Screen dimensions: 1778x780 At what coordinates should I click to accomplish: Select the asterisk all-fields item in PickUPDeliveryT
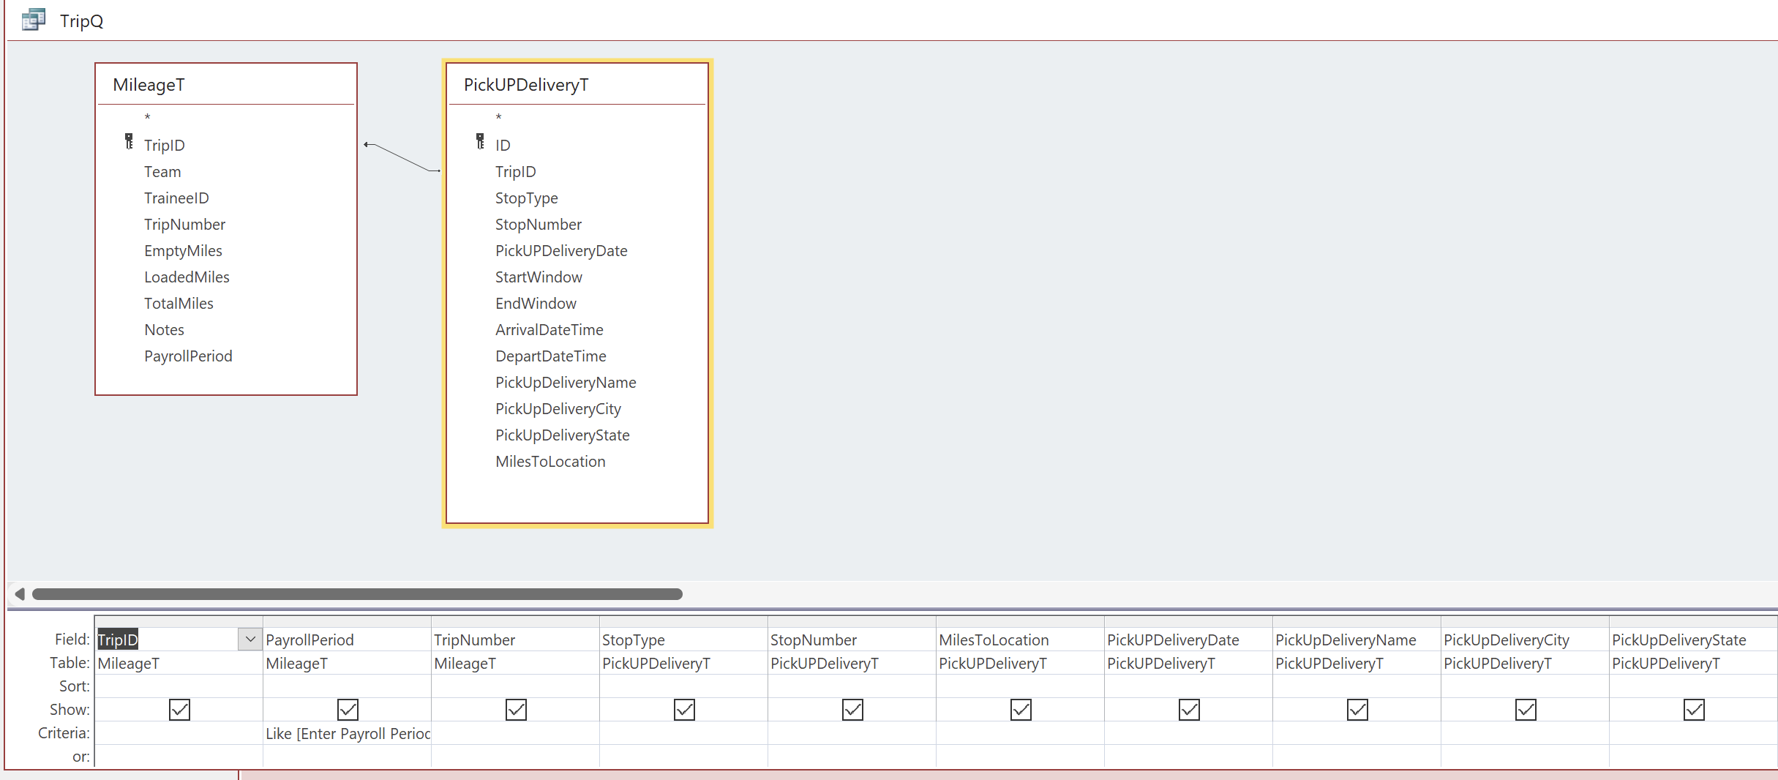point(498,118)
